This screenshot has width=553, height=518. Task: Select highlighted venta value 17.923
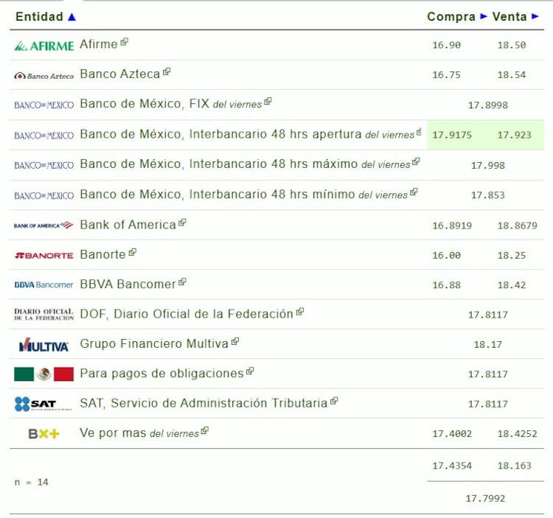pyautogui.click(x=514, y=136)
